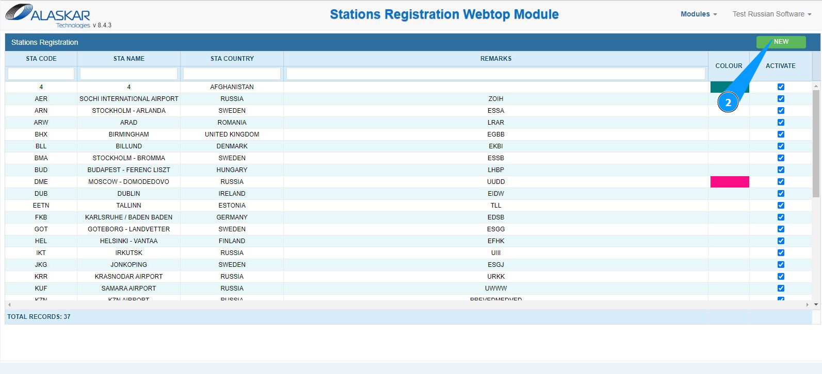The image size is (822, 374).
Task: Click the STOCKHOLM - BROMMA cell
Action: [129, 158]
